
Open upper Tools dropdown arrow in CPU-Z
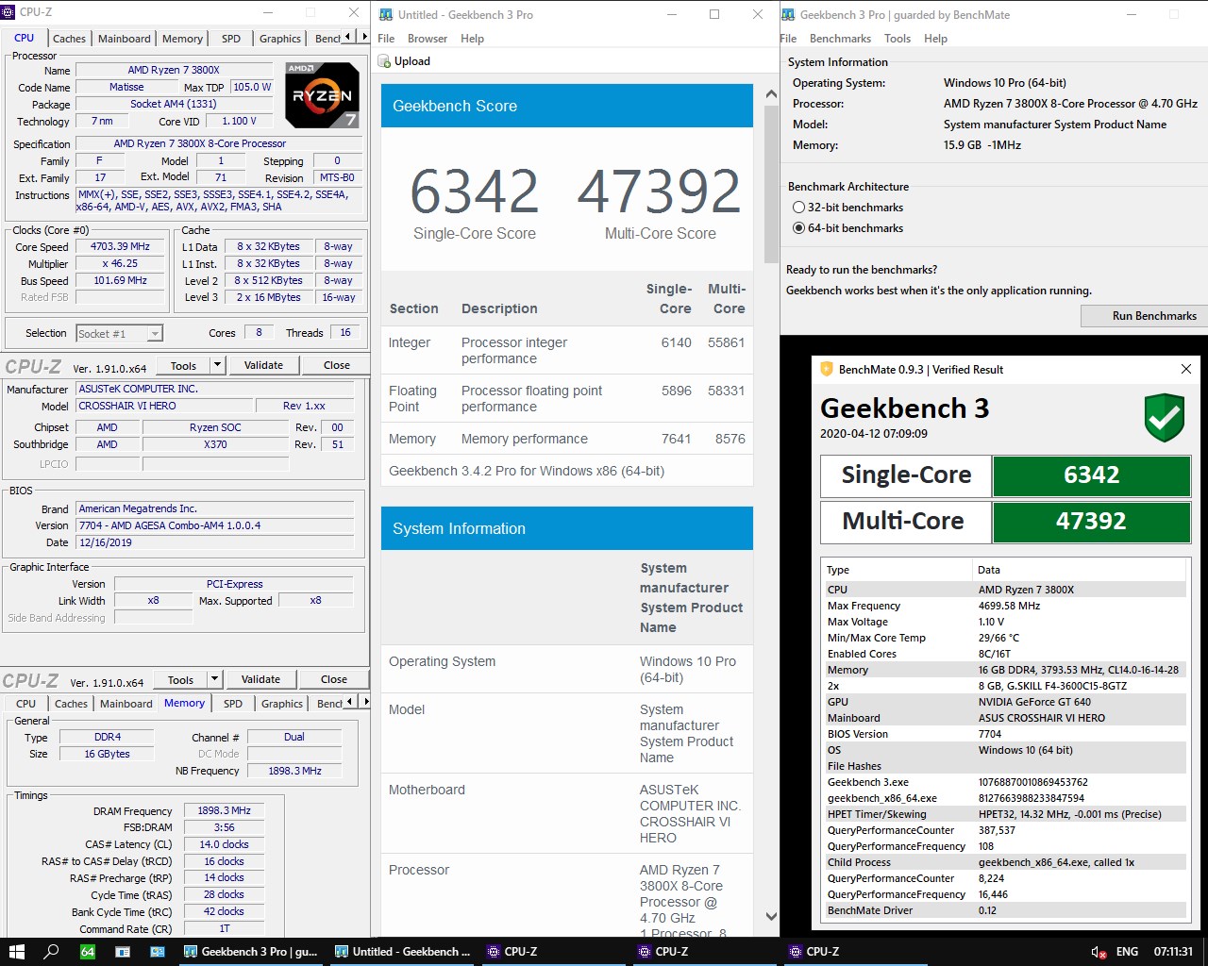[217, 365]
